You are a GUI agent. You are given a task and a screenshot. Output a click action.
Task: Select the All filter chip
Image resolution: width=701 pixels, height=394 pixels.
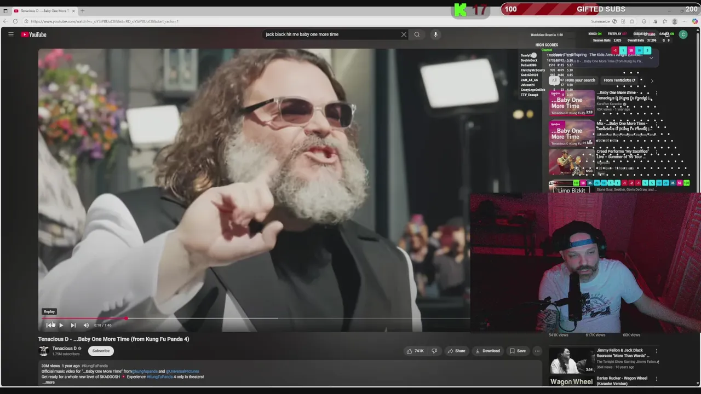tap(554, 80)
